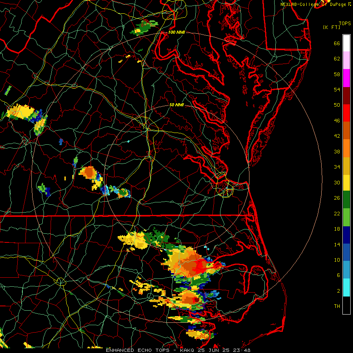
Task: Click the 'TH' threshold label
Action: pyautogui.click(x=337, y=306)
